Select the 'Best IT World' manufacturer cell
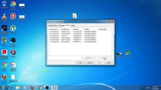 [x=66, y=40]
